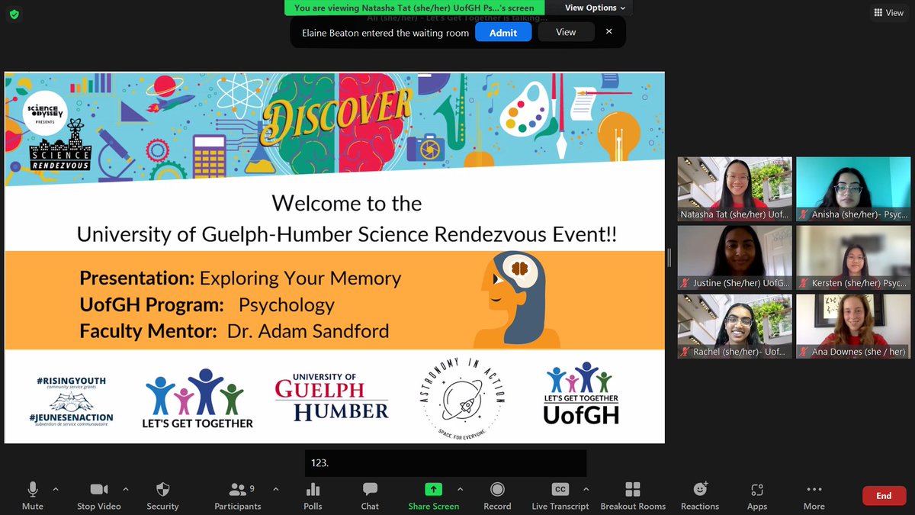The height and width of the screenshot is (515, 915).
Task: Open the Reactions picker
Action: pos(699,495)
